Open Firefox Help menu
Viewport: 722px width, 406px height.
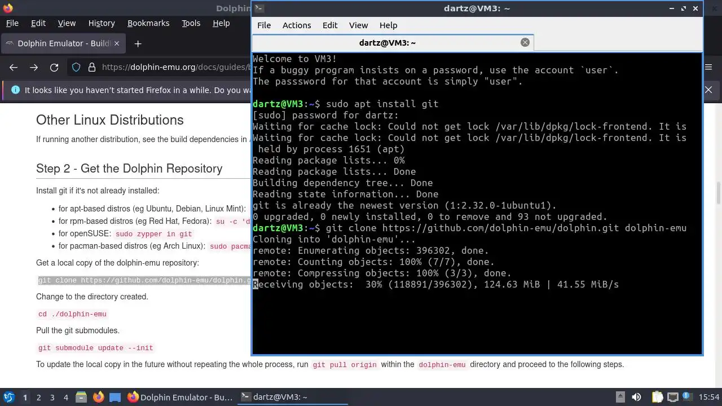(221, 23)
